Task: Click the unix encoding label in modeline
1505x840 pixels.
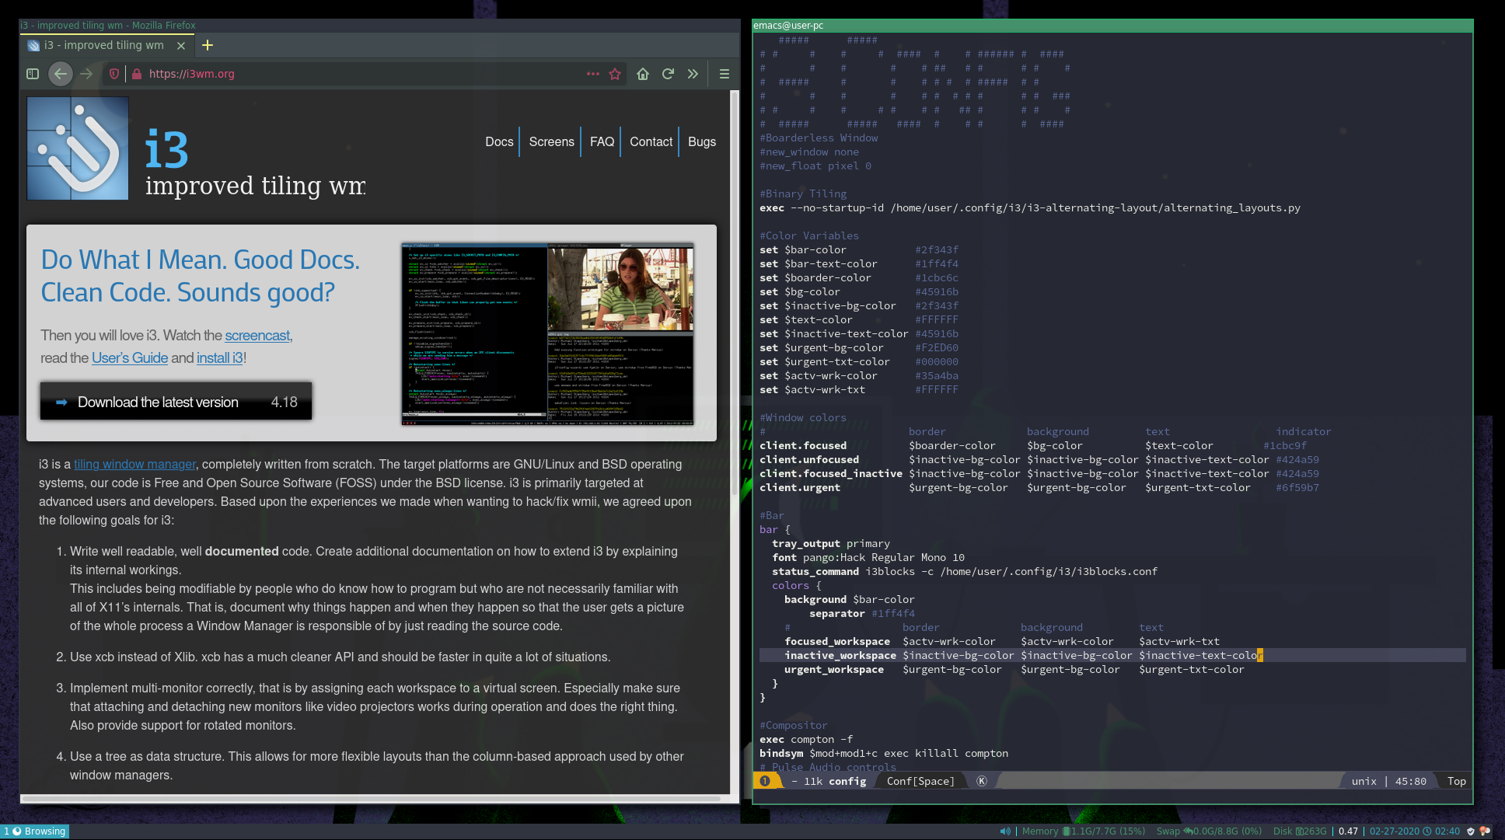Action: coord(1364,781)
